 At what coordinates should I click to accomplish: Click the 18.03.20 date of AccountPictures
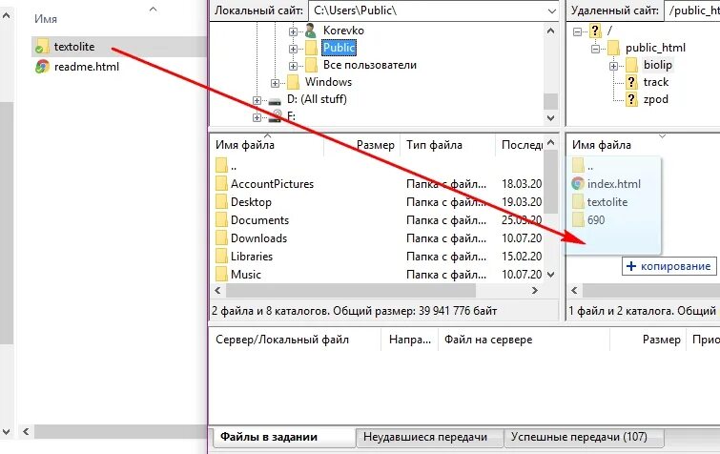522,184
